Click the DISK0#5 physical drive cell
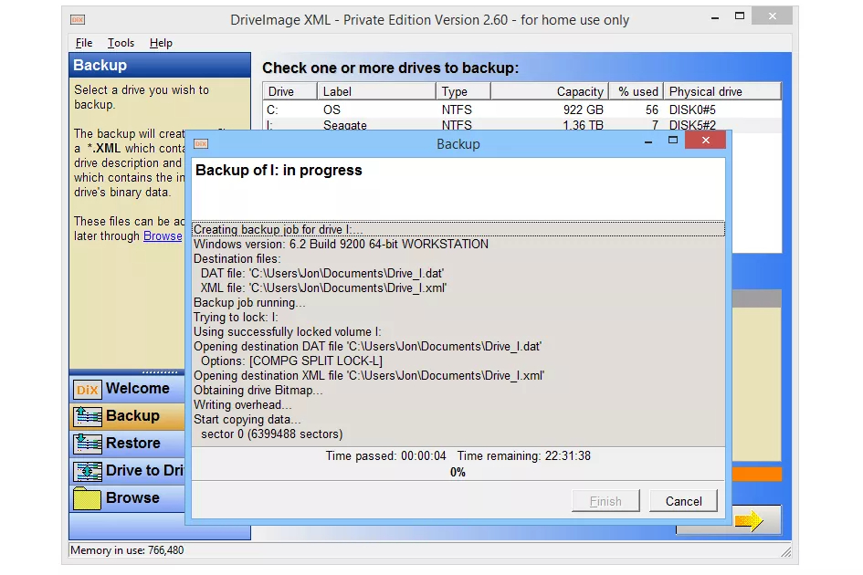The height and width of the screenshot is (575, 863). pos(692,110)
